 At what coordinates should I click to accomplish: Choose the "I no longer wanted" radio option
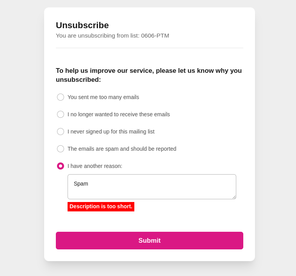(x=61, y=114)
